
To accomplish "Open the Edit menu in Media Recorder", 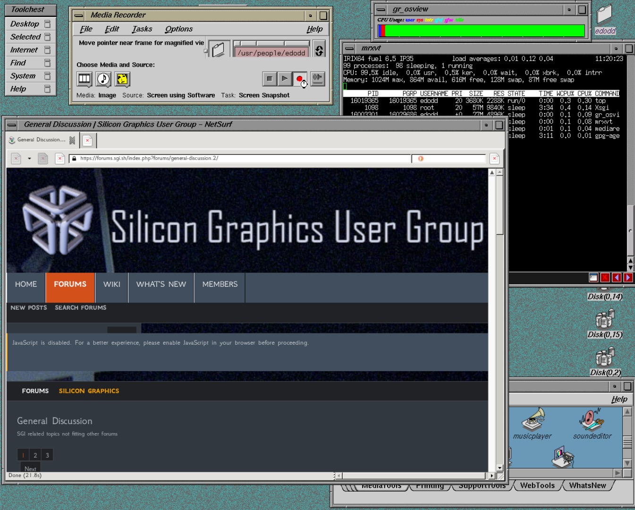I will pyautogui.click(x=112, y=29).
